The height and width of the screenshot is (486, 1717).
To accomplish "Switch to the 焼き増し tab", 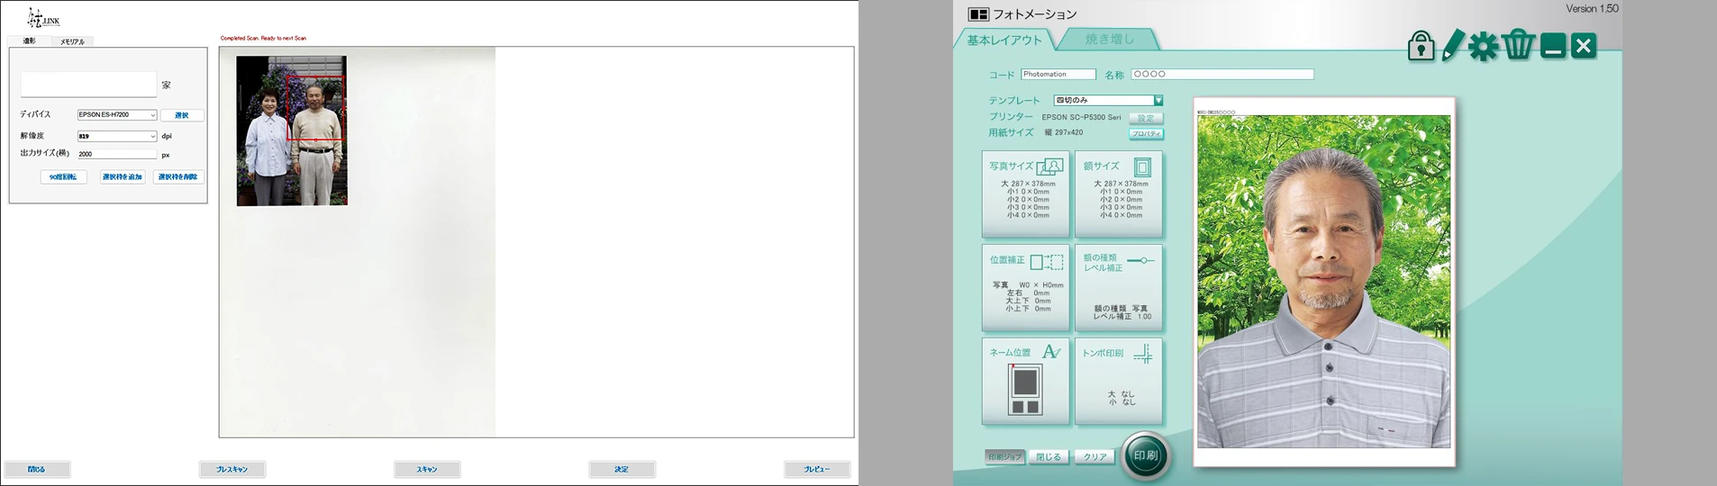I will pos(1109,40).
